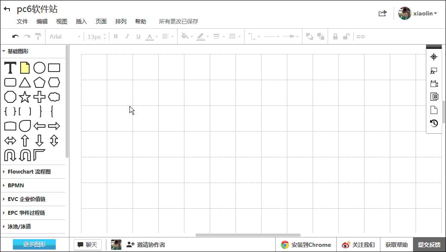Click the Format Painter icon
Viewport: 446px width, 252px height.
click(38, 36)
